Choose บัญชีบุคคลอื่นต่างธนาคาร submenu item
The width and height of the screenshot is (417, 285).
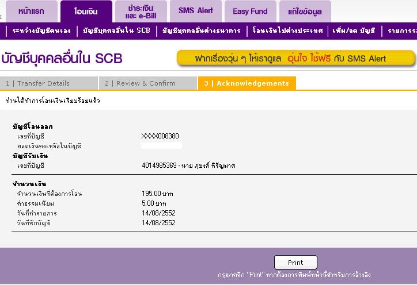coord(202,31)
